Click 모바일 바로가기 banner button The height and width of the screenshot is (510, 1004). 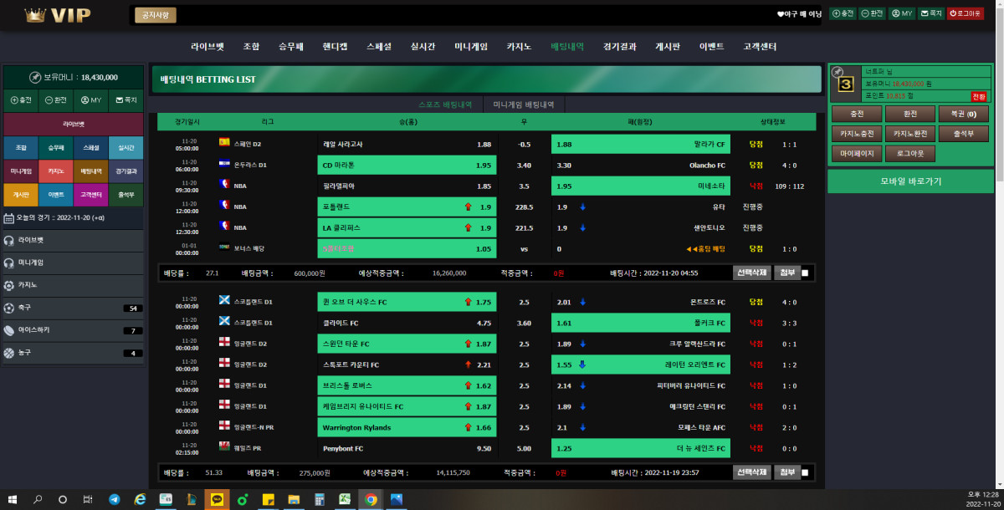911,181
